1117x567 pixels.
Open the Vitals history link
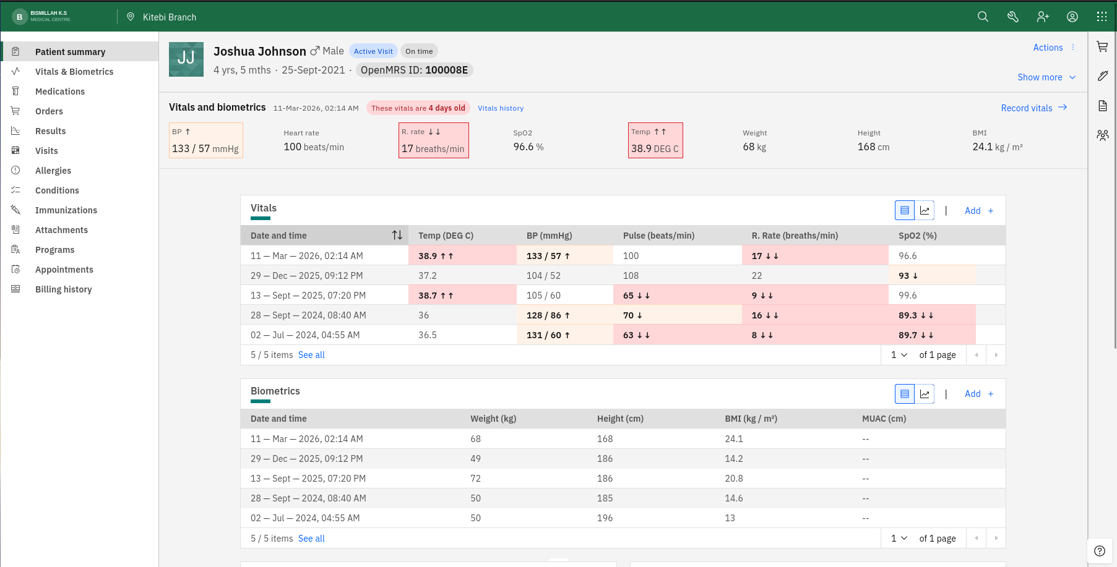(500, 108)
